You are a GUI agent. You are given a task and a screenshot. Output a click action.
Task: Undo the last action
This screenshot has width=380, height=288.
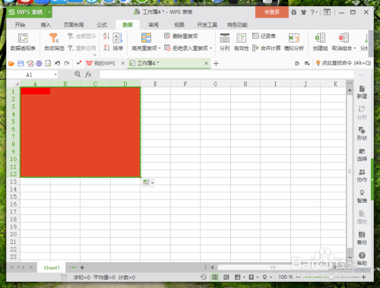tap(58, 63)
